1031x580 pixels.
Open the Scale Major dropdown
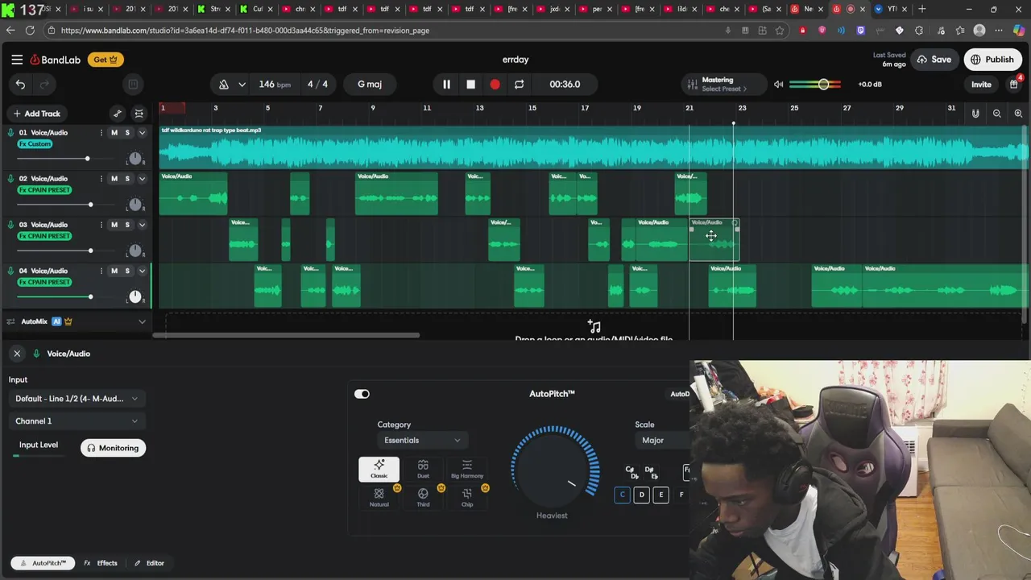pos(662,441)
